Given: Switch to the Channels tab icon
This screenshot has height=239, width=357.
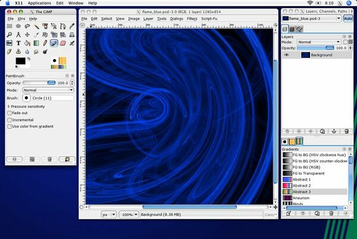Looking at the screenshot, I should [x=292, y=29].
